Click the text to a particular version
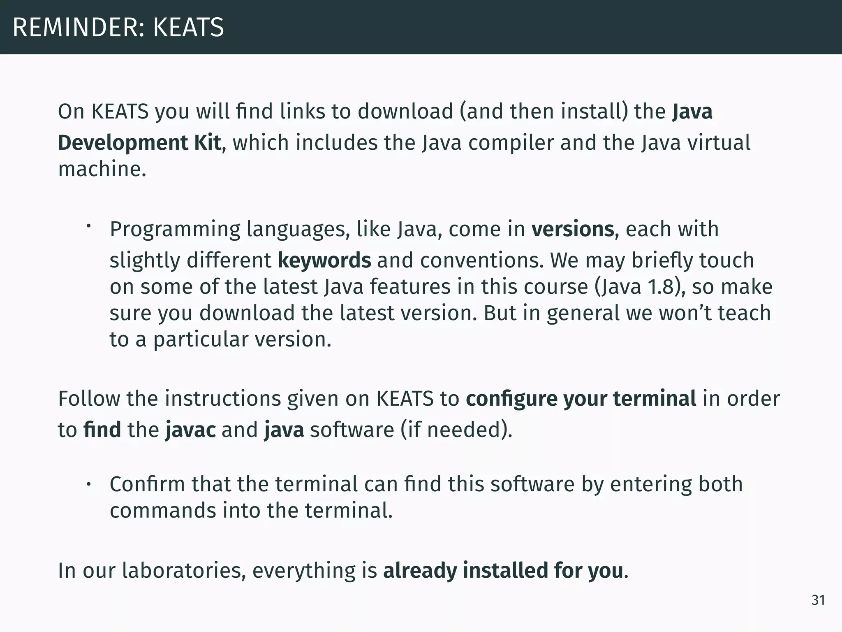The image size is (842, 632). [x=220, y=340]
